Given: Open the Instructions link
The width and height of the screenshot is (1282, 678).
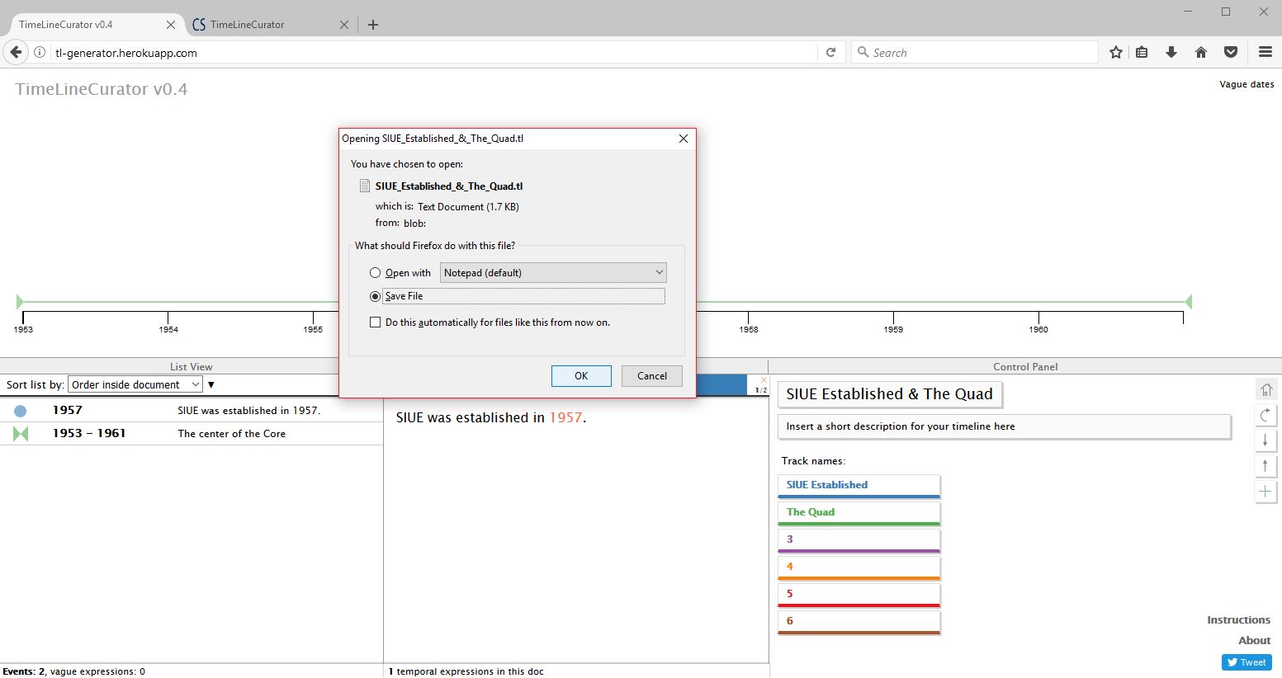Looking at the screenshot, I should tap(1238, 619).
